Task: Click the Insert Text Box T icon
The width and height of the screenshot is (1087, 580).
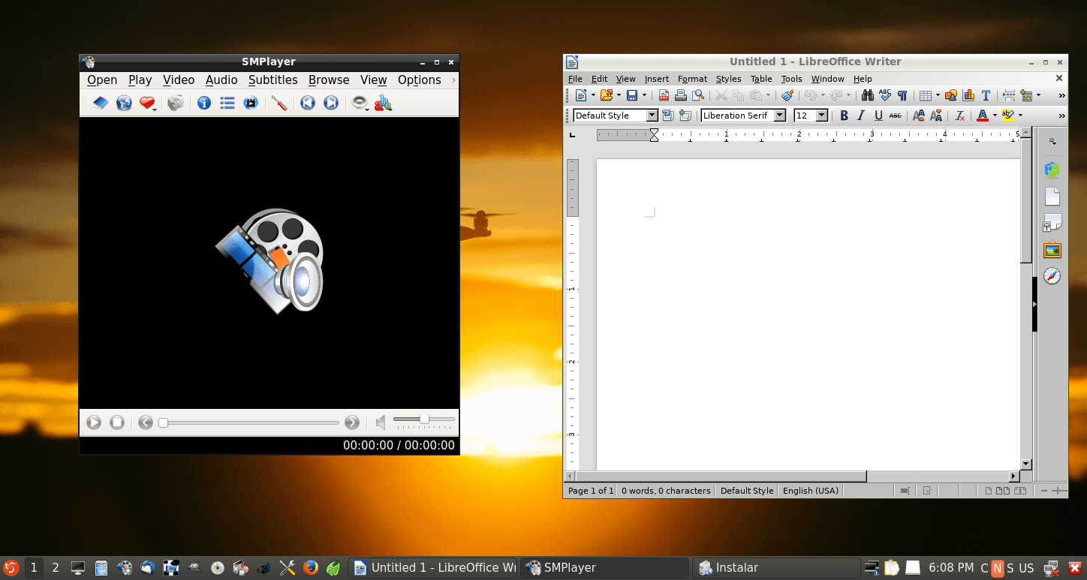Action: (x=986, y=95)
